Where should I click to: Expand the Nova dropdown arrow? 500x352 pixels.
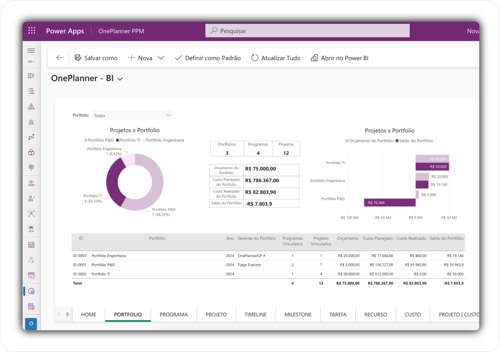pos(161,58)
